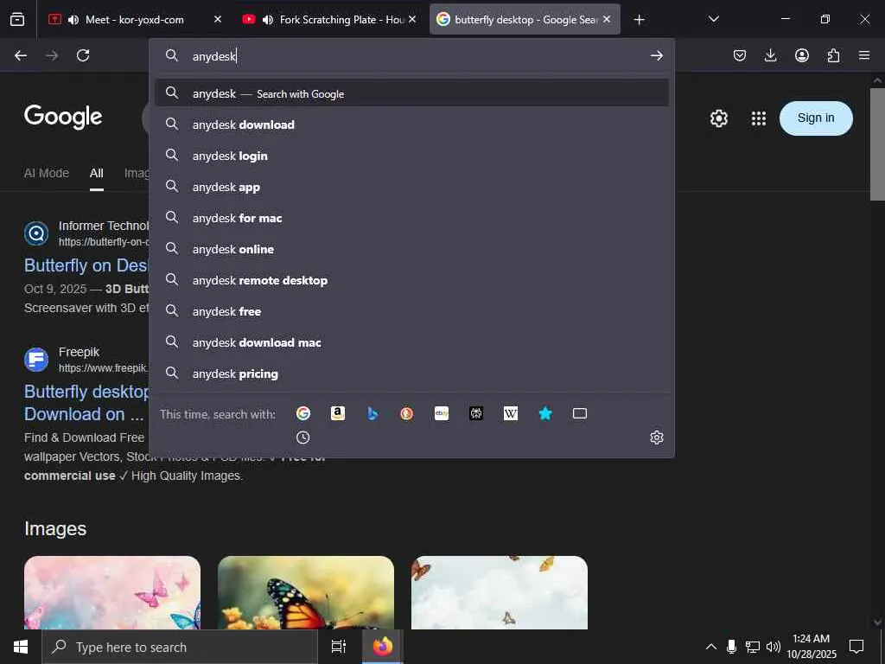Choose the 'anydesk for mac' suggestion
Image resolution: width=885 pixels, height=664 pixels.
(x=411, y=218)
